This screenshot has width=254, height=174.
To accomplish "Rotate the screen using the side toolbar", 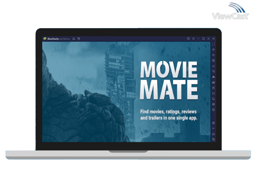I will (213, 99).
